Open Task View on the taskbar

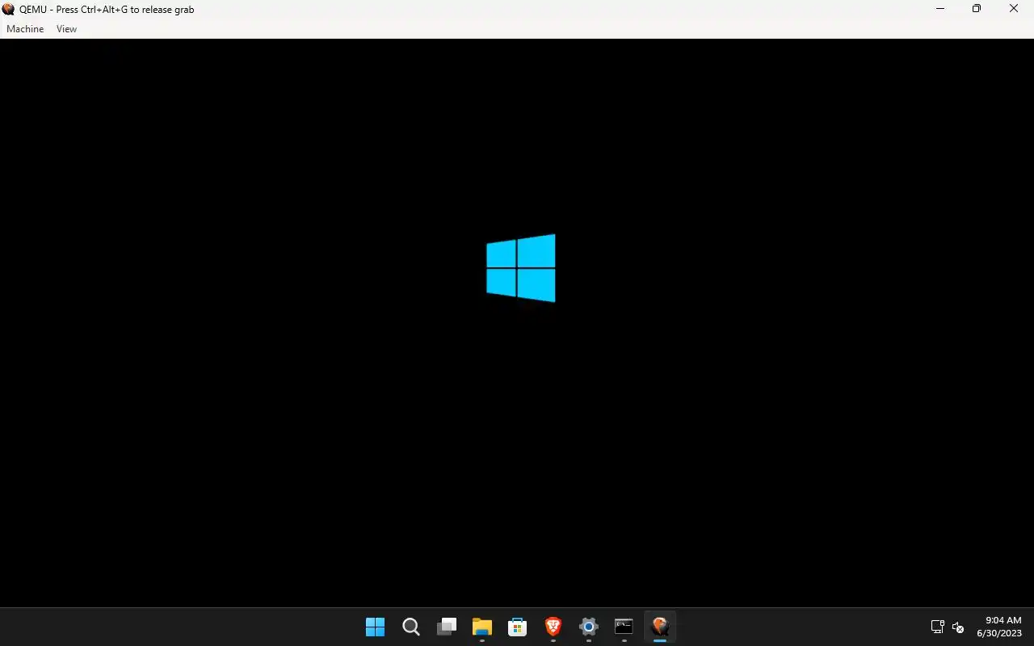447,627
